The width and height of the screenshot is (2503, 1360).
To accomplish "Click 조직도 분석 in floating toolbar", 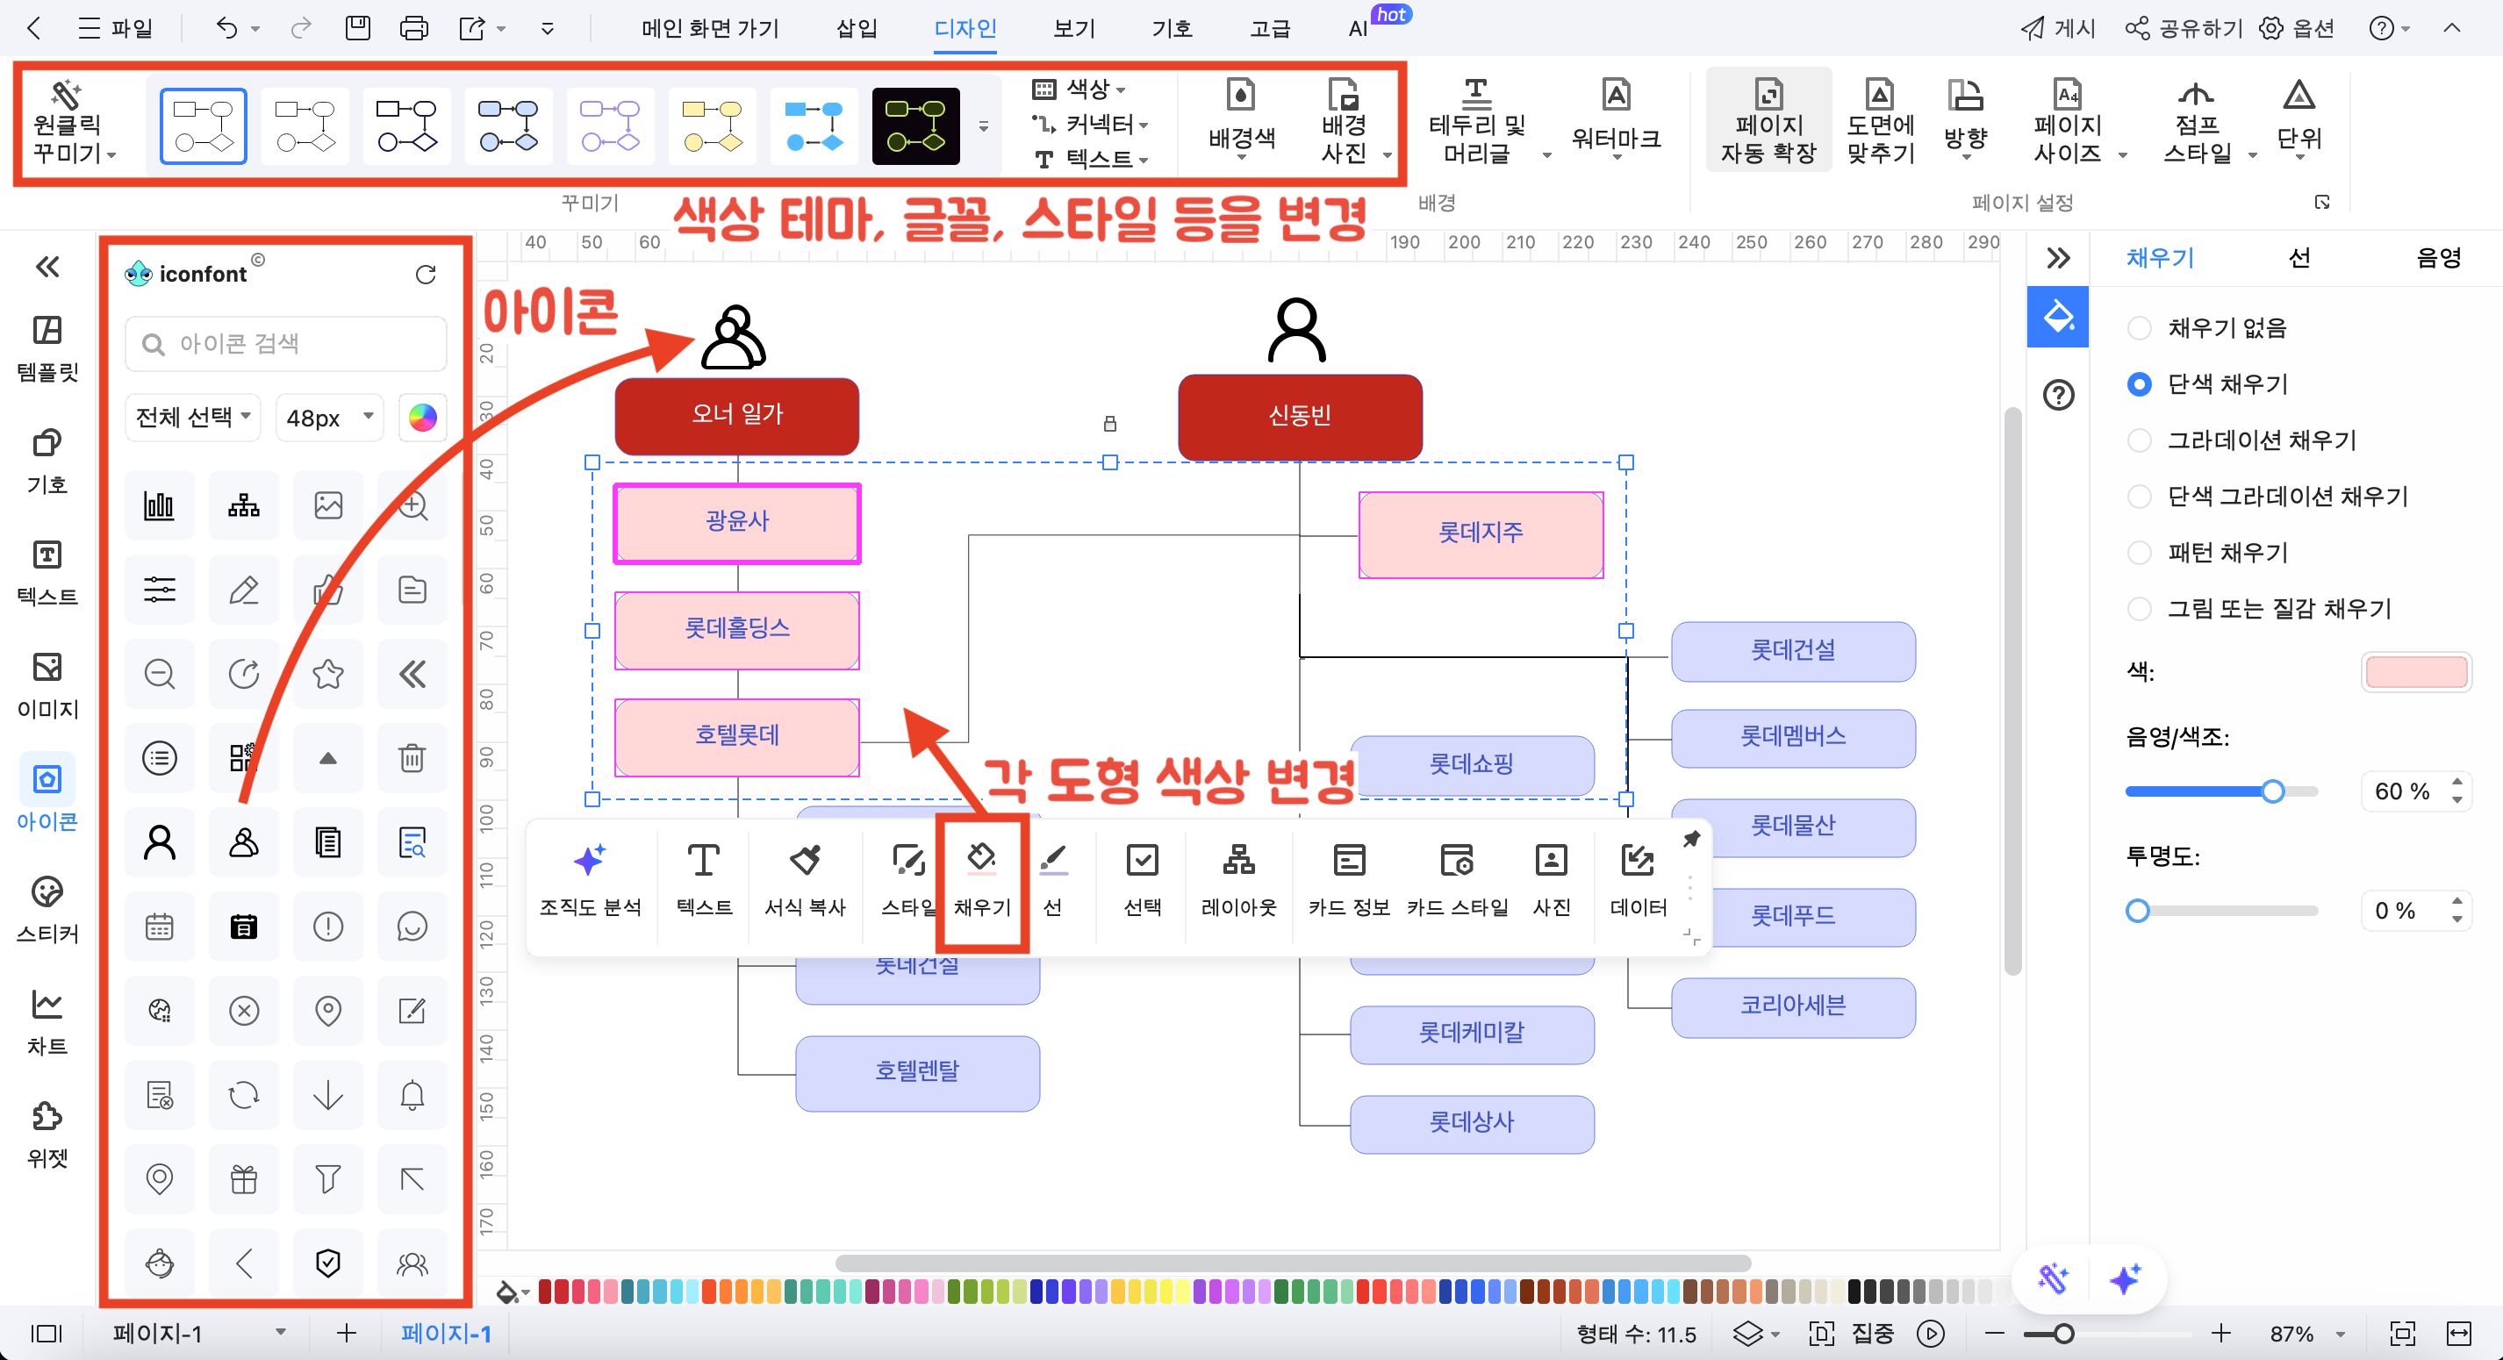I will click(x=591, y=879).
